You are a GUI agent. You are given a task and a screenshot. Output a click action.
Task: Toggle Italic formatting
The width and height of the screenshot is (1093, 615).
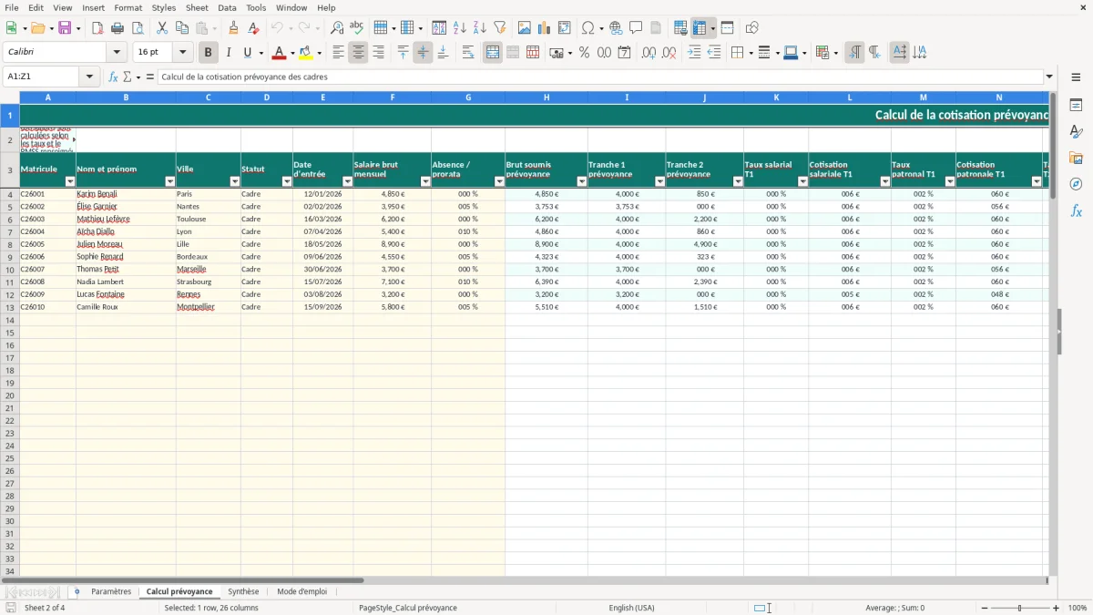pos(229,53)
